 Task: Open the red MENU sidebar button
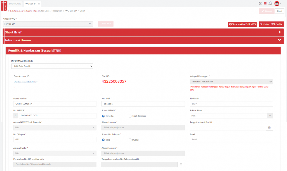(x=4, y=6)
